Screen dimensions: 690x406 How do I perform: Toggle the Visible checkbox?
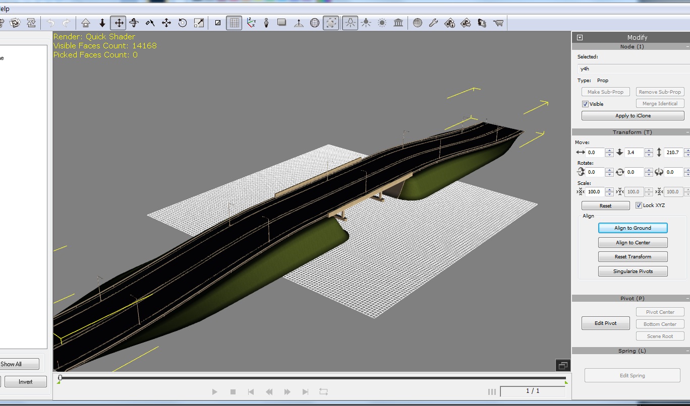585,104
